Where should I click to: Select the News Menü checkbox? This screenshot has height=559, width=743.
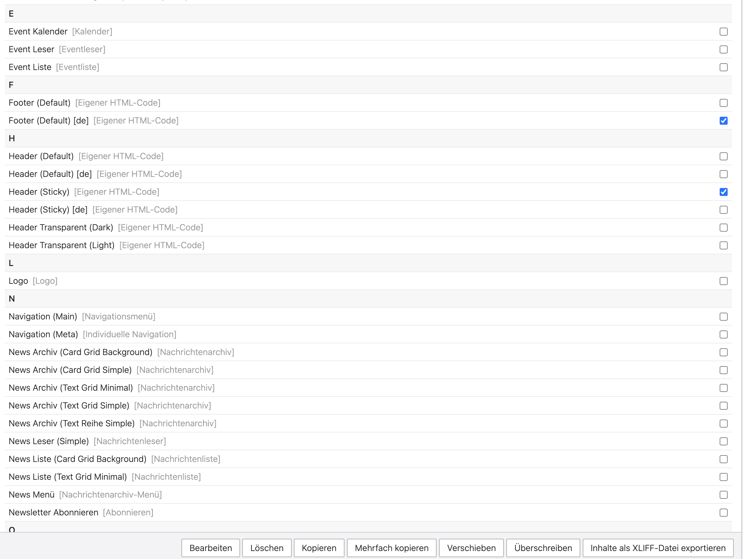(724, 495)
